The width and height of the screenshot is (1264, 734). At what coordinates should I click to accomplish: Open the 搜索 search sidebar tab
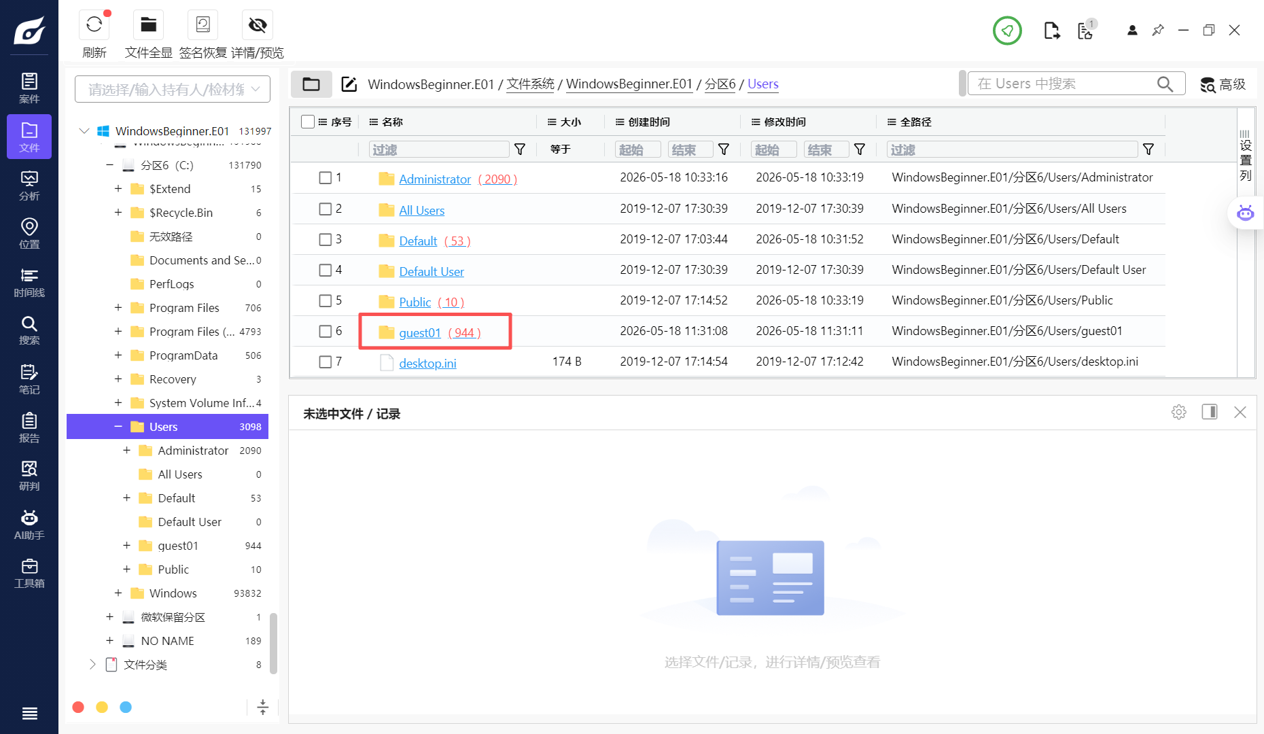[x=29, y=330]
